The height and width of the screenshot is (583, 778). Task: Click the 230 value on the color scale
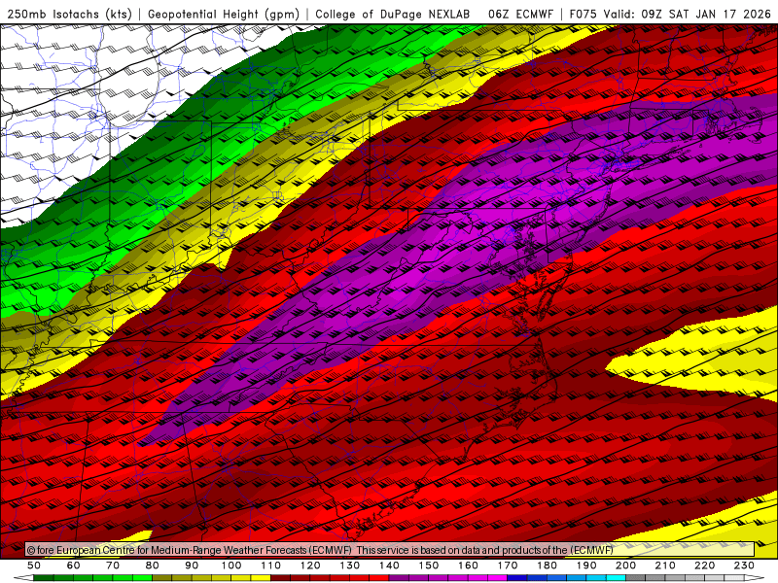coord(744,566)
